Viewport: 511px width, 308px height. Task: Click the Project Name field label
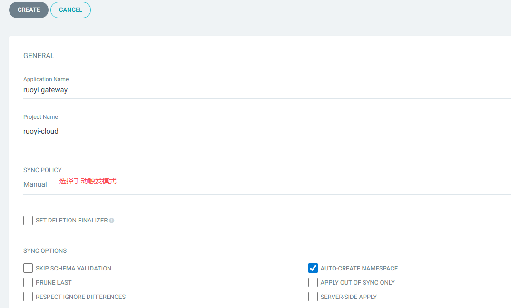[x=40, y=117]
